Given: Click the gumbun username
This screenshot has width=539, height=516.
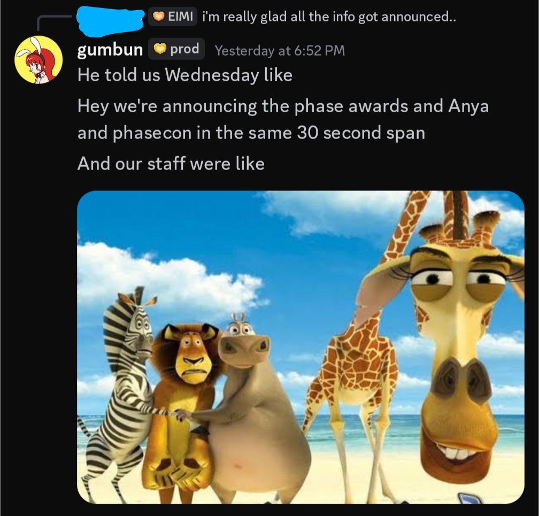Looking at the screenshot, I should (x=110, y=50).
